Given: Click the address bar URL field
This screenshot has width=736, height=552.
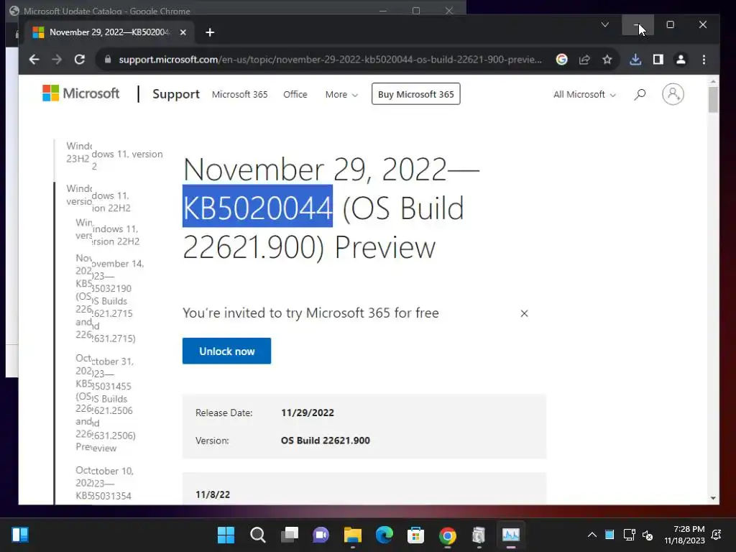Looking at the screenshot, I should 330,60.
